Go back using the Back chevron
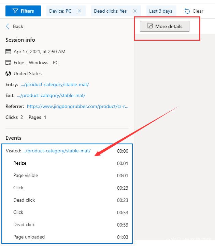This screenshot has height=246, width=215. [8, 26]
